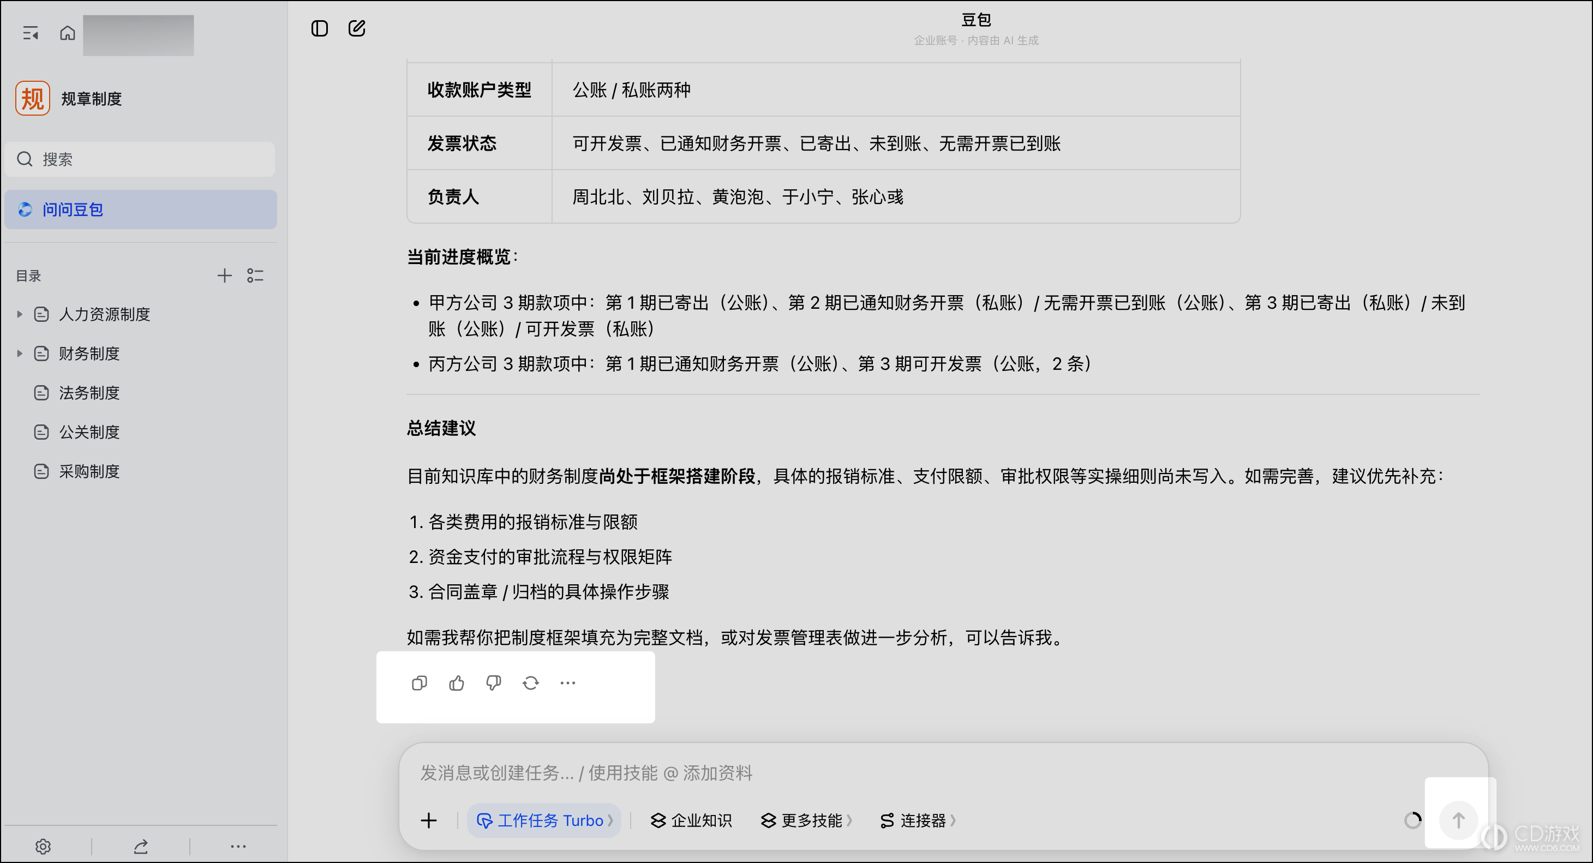Open sidebar footer more options
Screen dimensions: 1593x863
(x=238, y=846)
